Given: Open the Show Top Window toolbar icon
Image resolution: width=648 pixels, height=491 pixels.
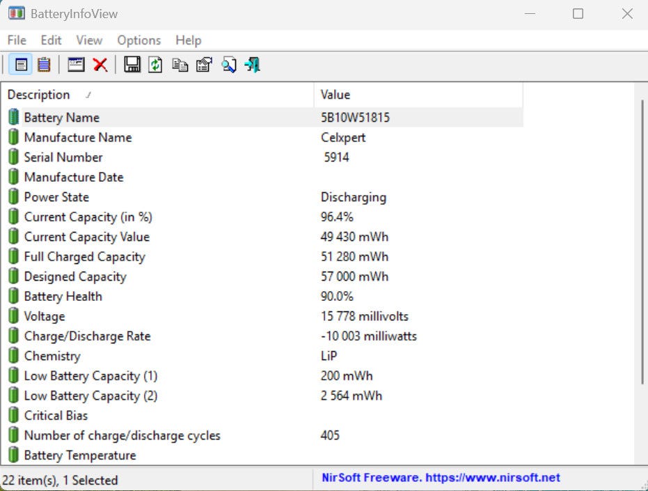Looking at the screenshot, I should coord(76,65).
